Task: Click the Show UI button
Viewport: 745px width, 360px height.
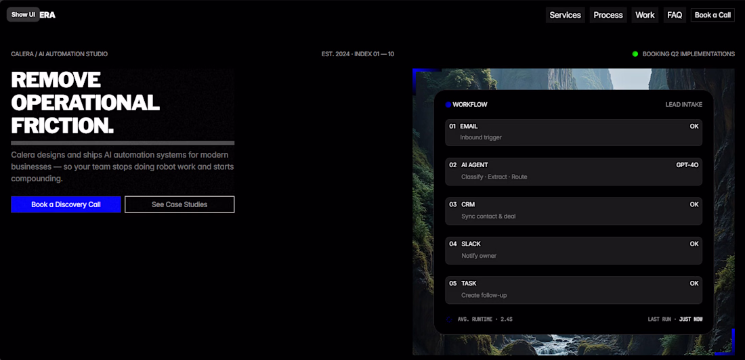Action: (23, 15)
